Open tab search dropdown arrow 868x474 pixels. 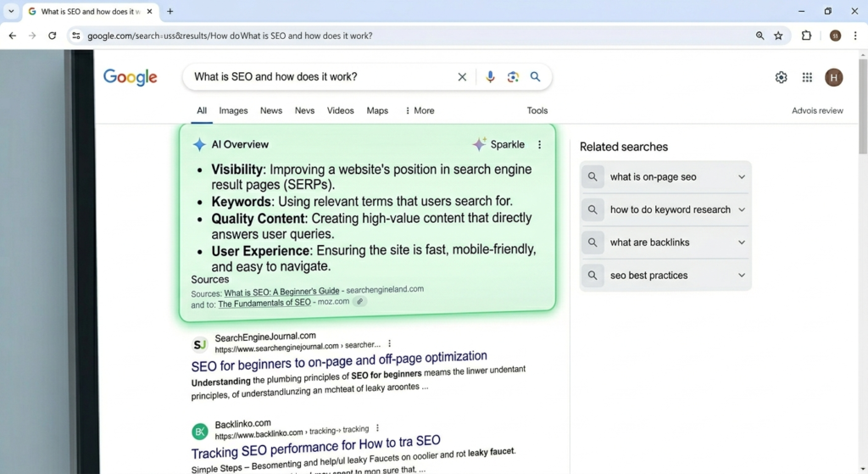pos(11,11)
